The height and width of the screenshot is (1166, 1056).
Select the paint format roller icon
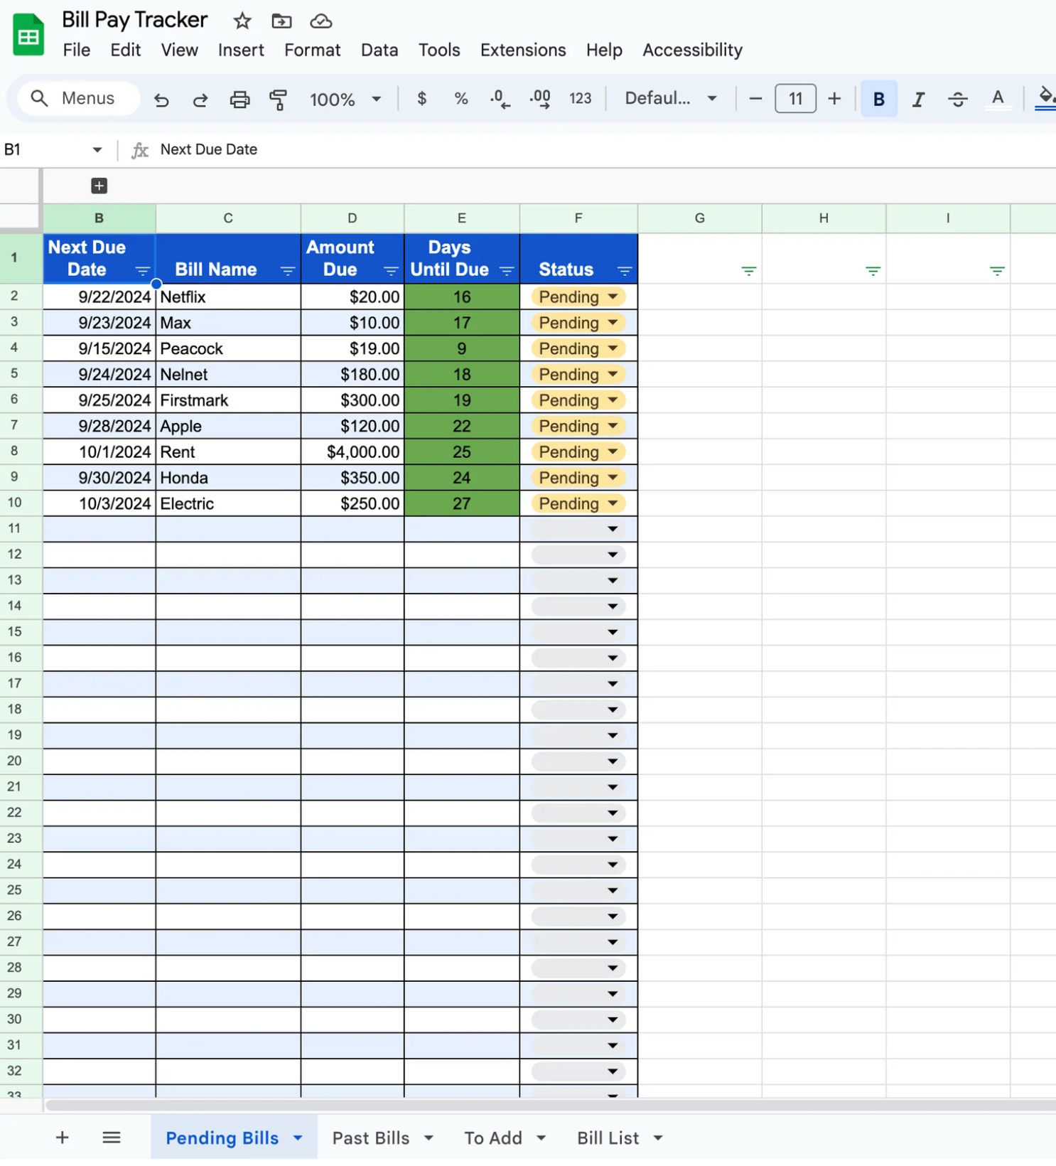click(278, 100)
